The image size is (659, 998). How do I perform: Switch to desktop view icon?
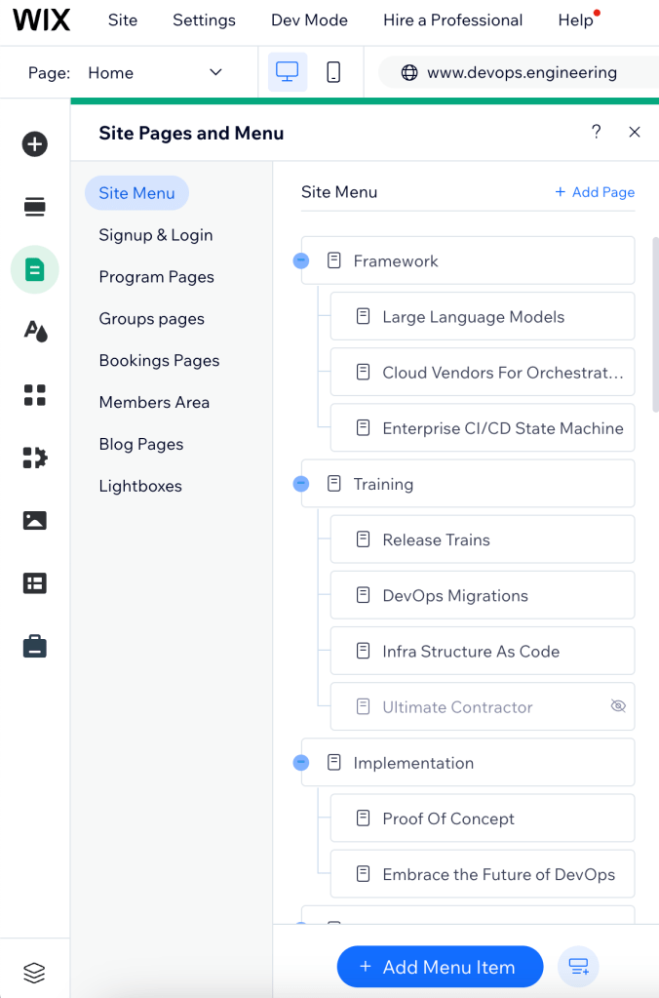[288, 72]
